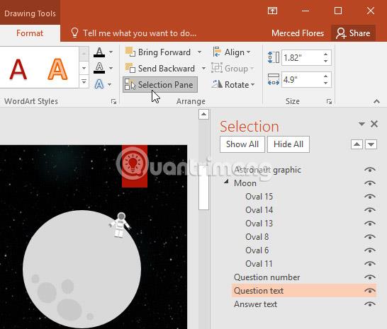Toggle visibility of the Moon group
The width and height of the screenshot is (387, 329).
pos(370,183)
